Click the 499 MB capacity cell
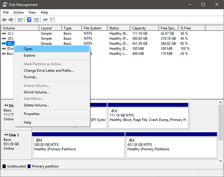Screen dimensions: 224x177 coord(138,54)
